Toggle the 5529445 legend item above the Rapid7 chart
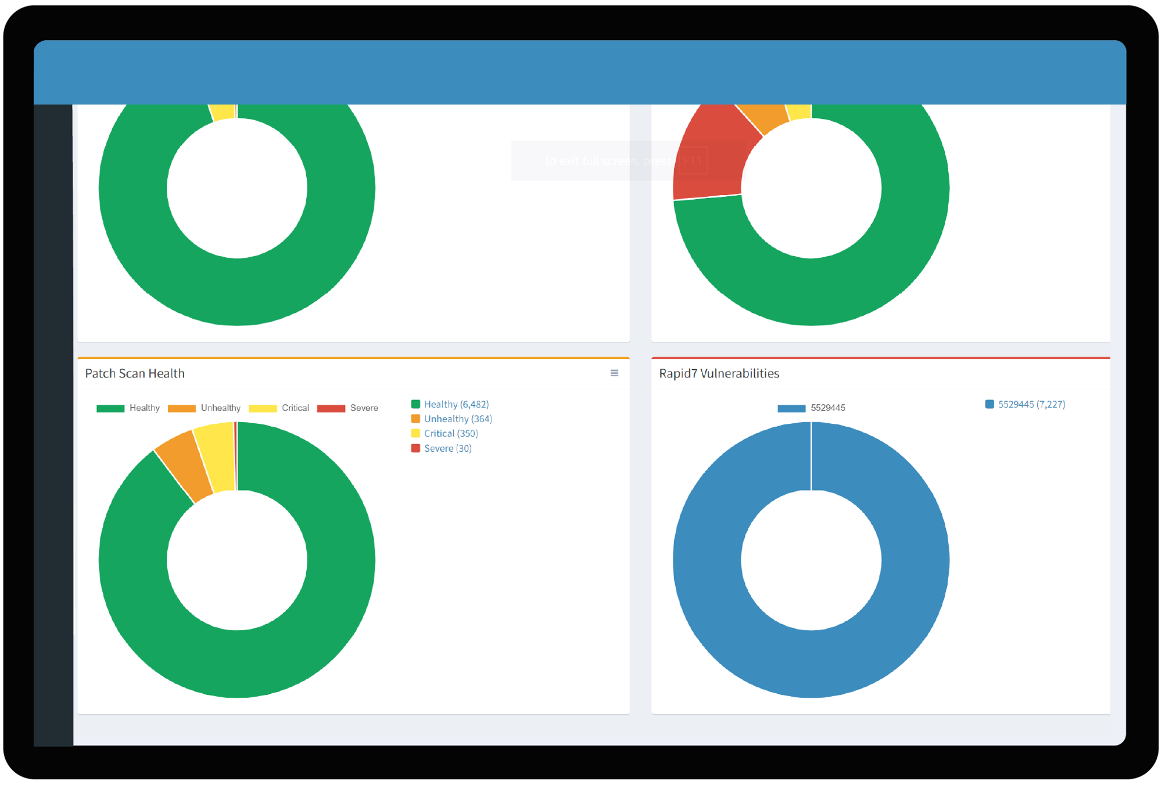1162x785 pixels. click(811, 408)
